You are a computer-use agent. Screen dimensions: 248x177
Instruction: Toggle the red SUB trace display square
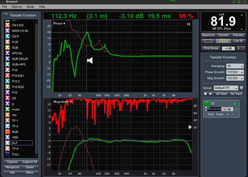(x=7, y=132)
